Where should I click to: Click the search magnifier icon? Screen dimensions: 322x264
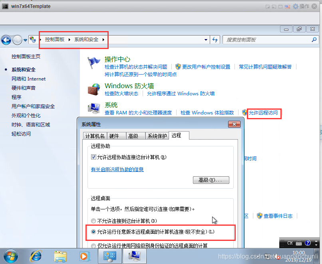[314, 39]
